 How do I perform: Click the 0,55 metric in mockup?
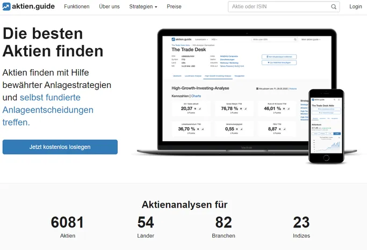pyautogui.click(x=229, y=129)
